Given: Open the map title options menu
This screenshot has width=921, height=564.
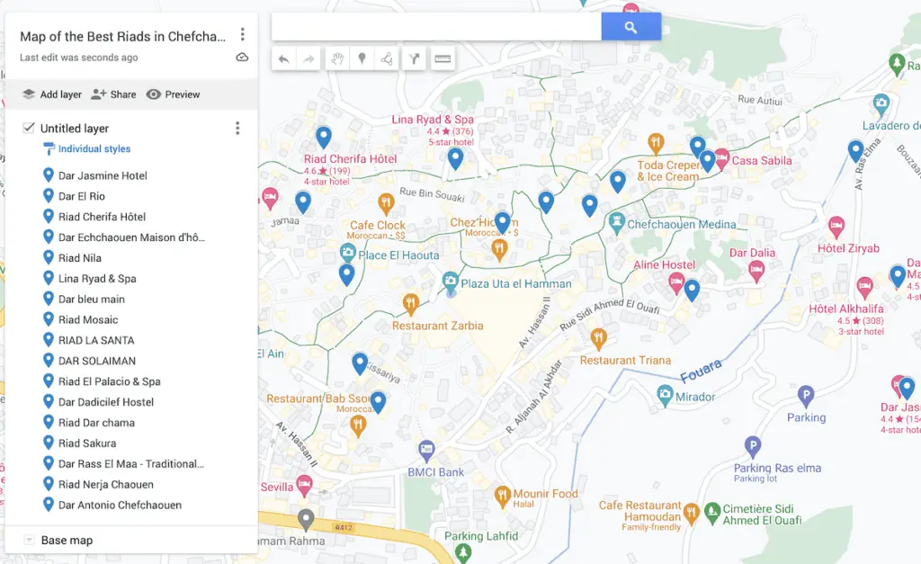Looking at the screenshot, I should (x=242, y=34).
